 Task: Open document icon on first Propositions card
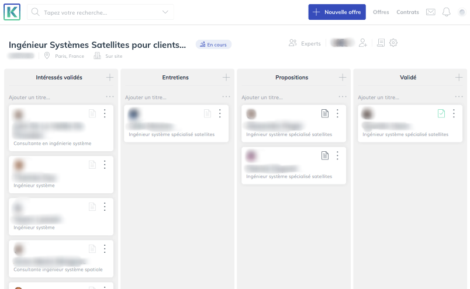325,113
